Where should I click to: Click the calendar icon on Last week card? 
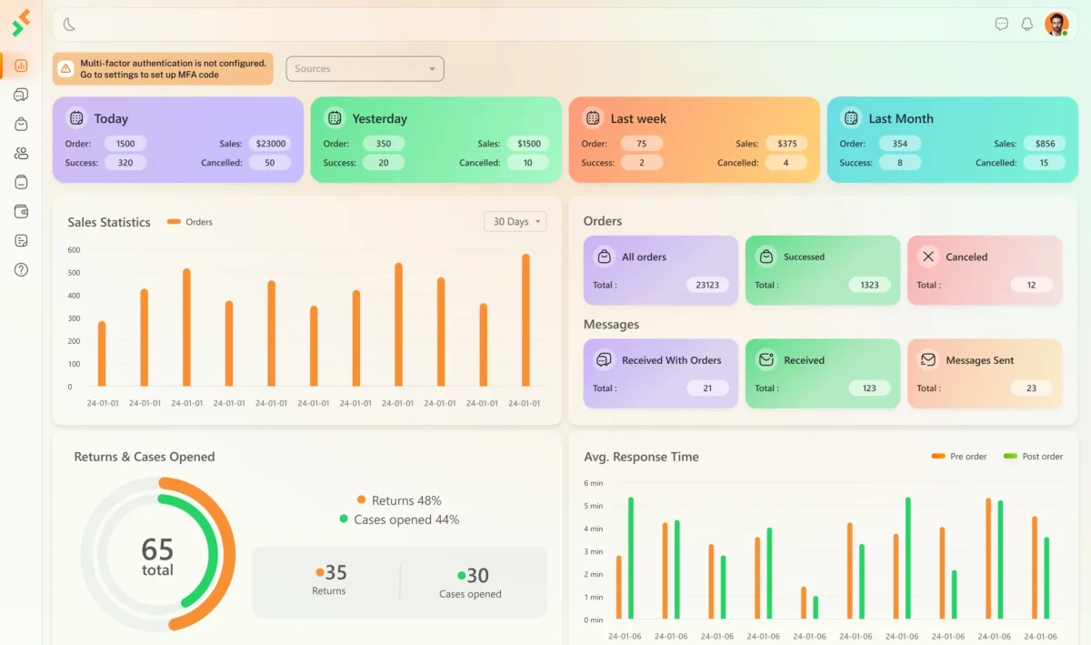593,118
